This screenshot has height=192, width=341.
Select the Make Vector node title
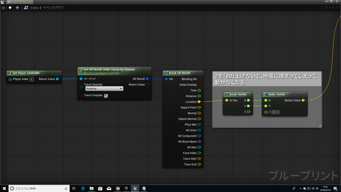click(x=277, y=94)
